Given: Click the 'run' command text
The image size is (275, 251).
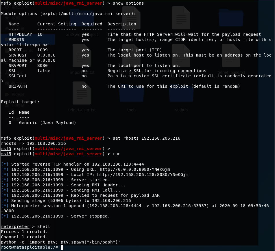Looking at the screenshot, I should point(117,154).
